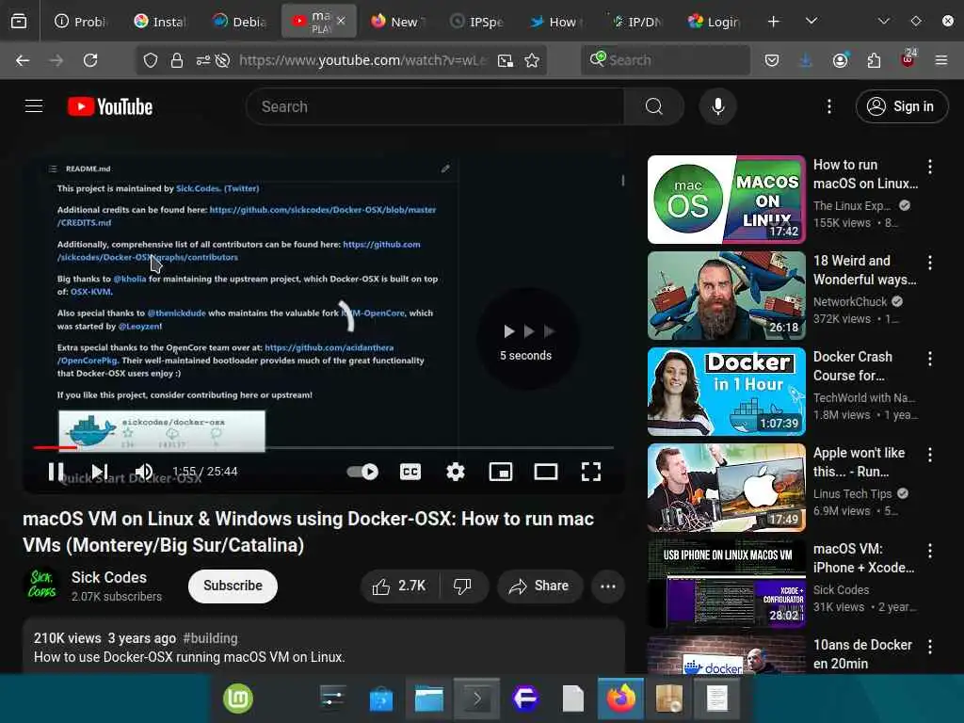
Task: Open tracking protection shield icon
Action: pyautogui.click(x=151, y=60)
